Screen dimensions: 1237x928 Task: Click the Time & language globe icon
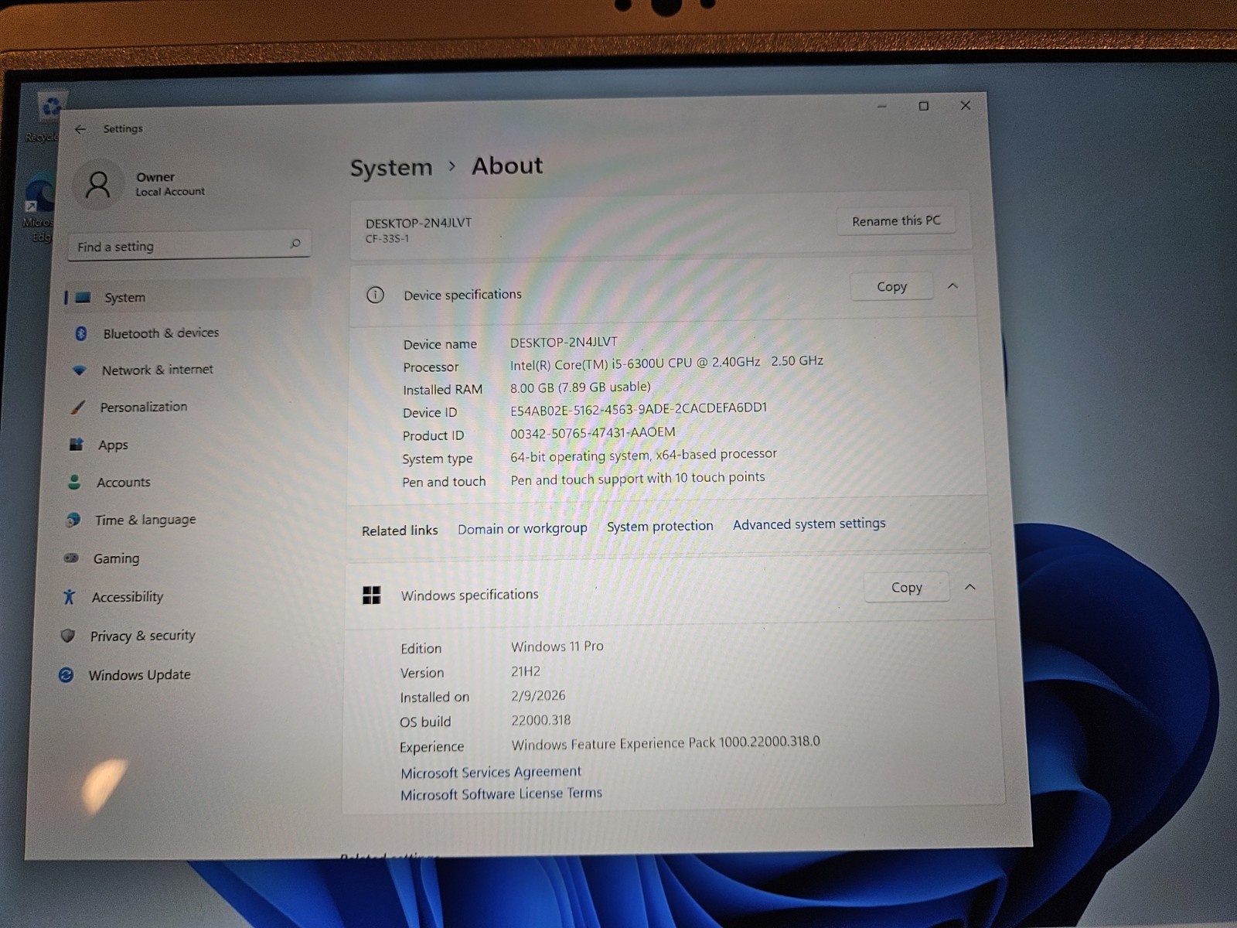[73, 520]
